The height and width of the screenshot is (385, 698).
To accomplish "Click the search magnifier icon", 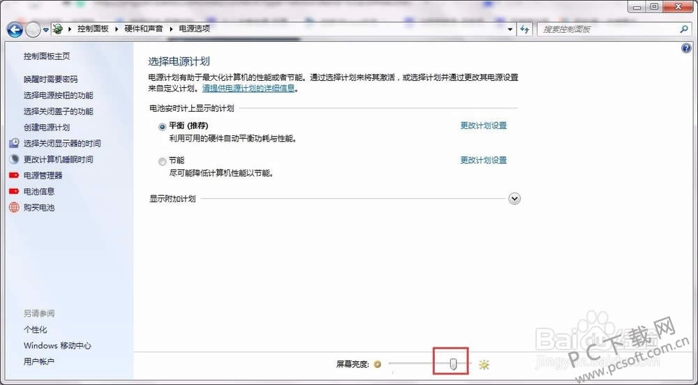I will [x=684, y=29].
